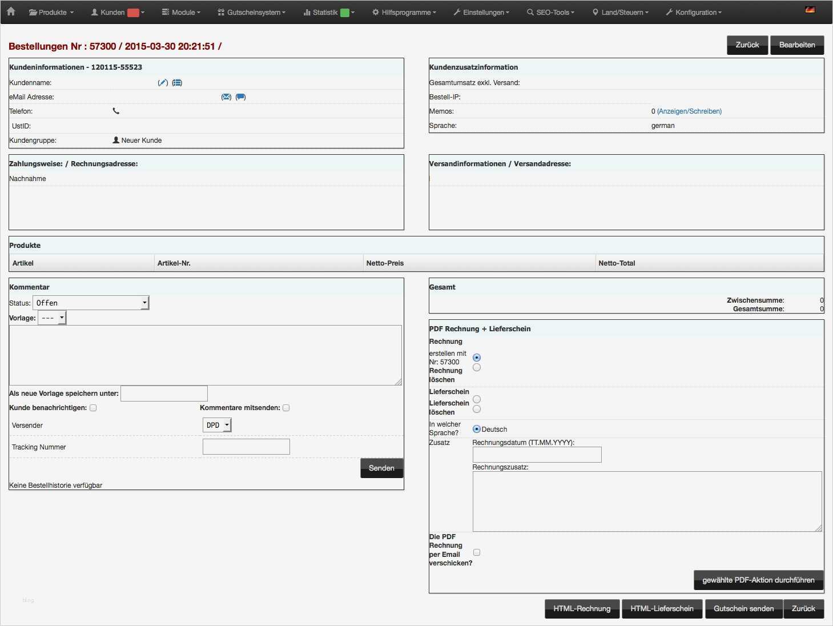Open the Anzeigen/Schreiben memos link

tap(689, 111)
